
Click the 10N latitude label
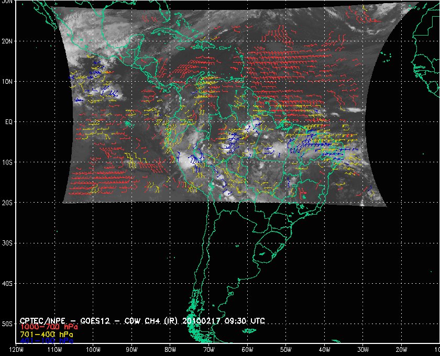pos(7,82)
